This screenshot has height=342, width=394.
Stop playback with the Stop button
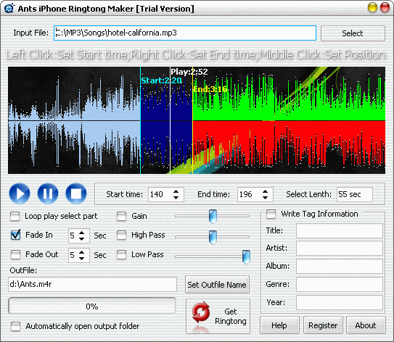click(x=76, y=193)
